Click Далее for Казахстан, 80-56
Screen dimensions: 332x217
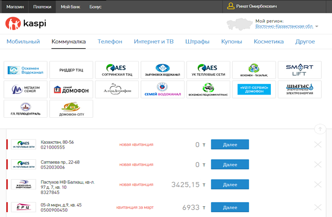click(230, 144)
